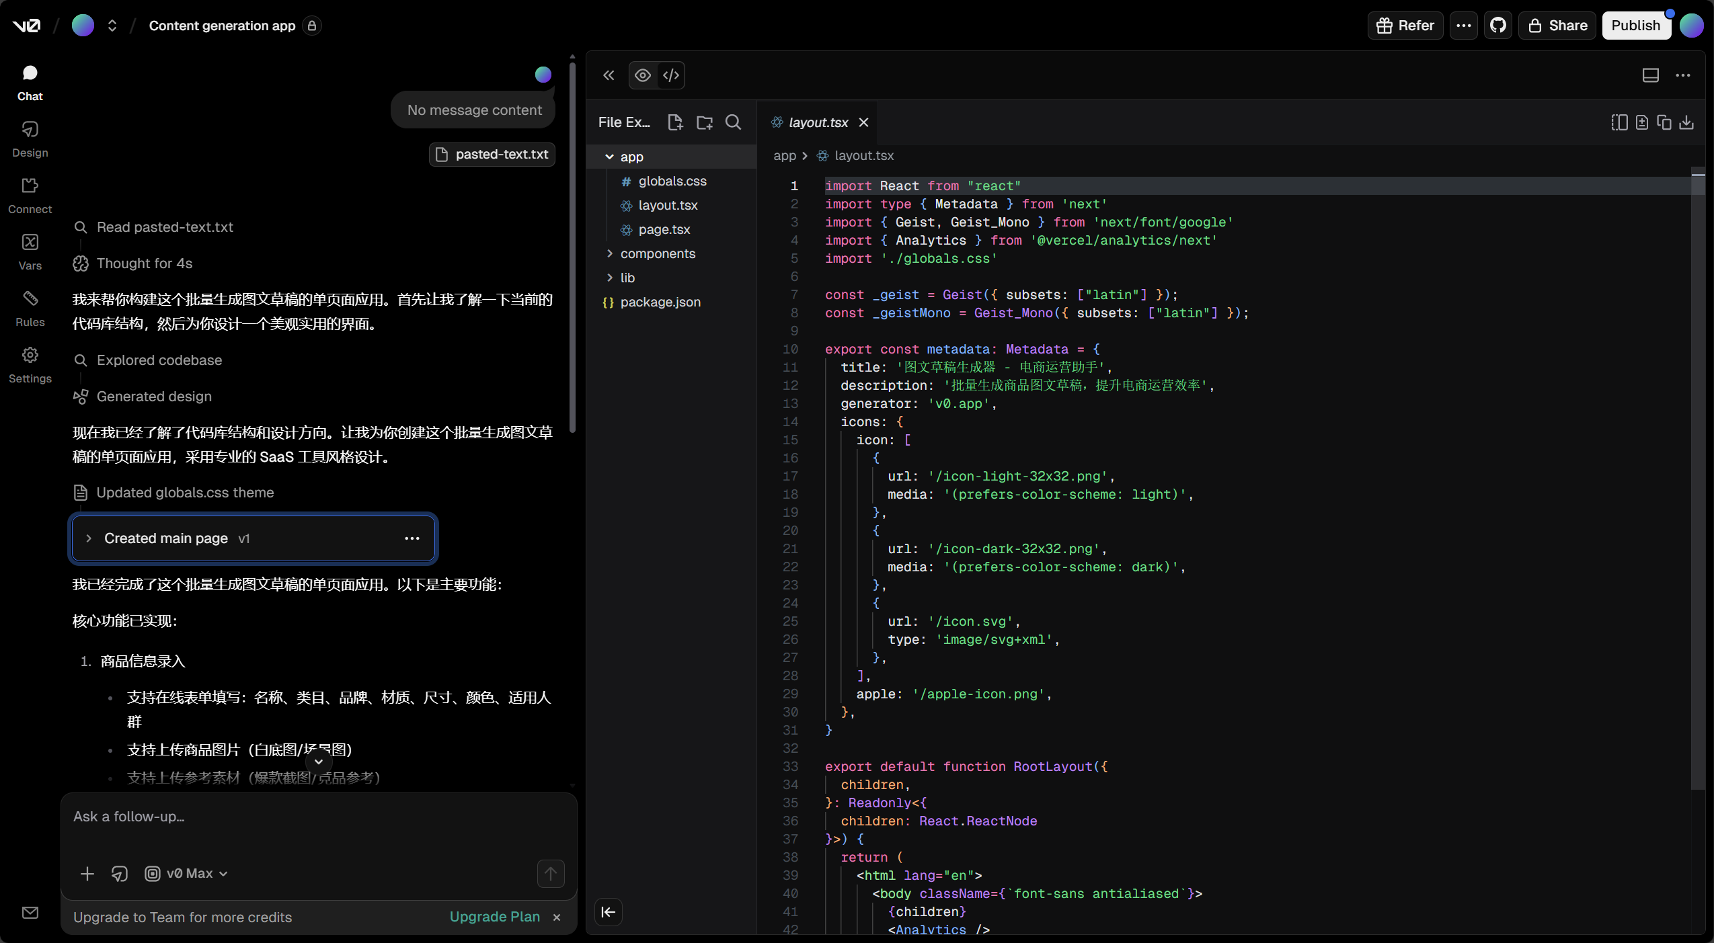The height and width of the screenshot is (943, 1714).
Task: Toggle the bottom console panel icon
Action: point(1650,75)
